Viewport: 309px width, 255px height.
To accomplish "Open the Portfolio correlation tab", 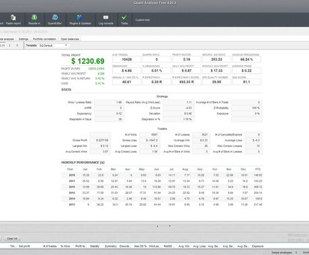I will (44, 39).
